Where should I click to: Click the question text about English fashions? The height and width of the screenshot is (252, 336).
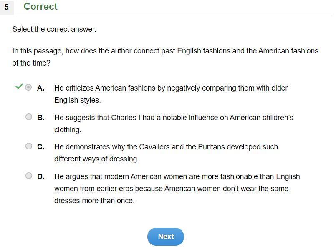165,51
